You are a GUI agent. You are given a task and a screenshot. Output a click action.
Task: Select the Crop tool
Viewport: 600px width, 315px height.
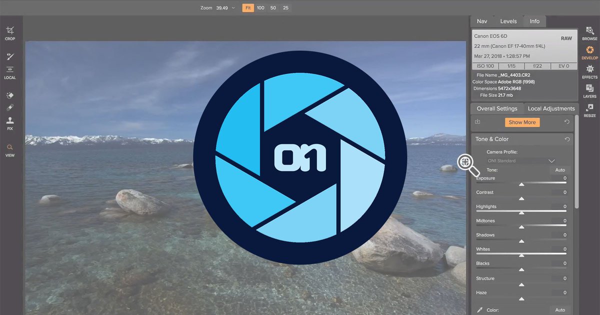pyautogui.click(x=10, y=33)
